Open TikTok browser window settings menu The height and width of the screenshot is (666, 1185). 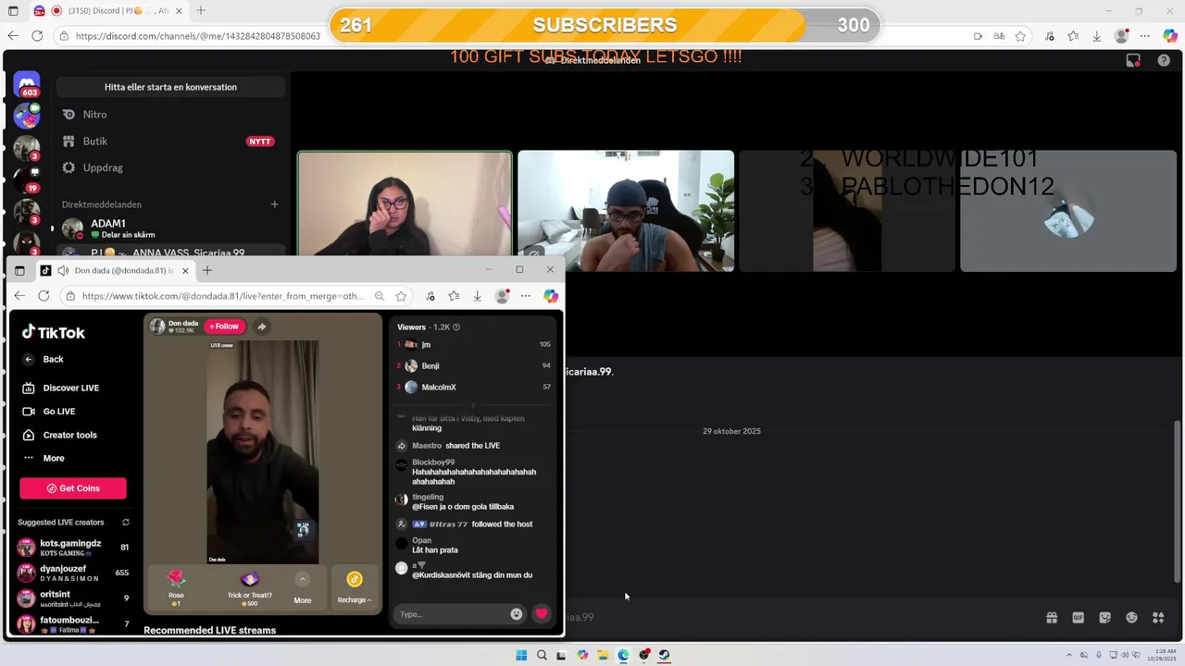pos(526,296)
